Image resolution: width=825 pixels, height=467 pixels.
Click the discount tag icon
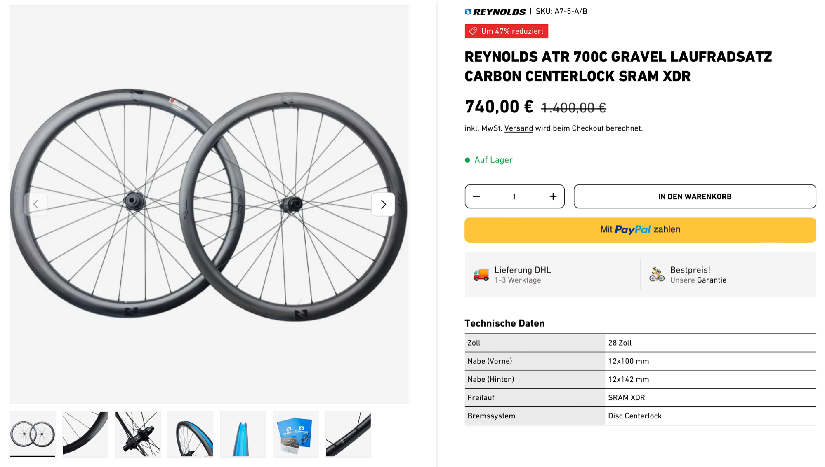point(473,31)
